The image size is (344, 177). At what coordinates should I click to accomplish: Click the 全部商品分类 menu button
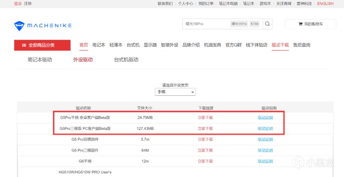[42, 45]
